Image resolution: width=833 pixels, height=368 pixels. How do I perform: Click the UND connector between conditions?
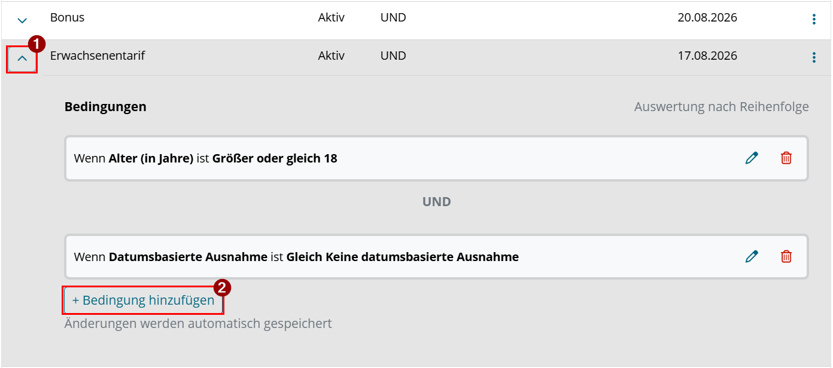(436, 202)
